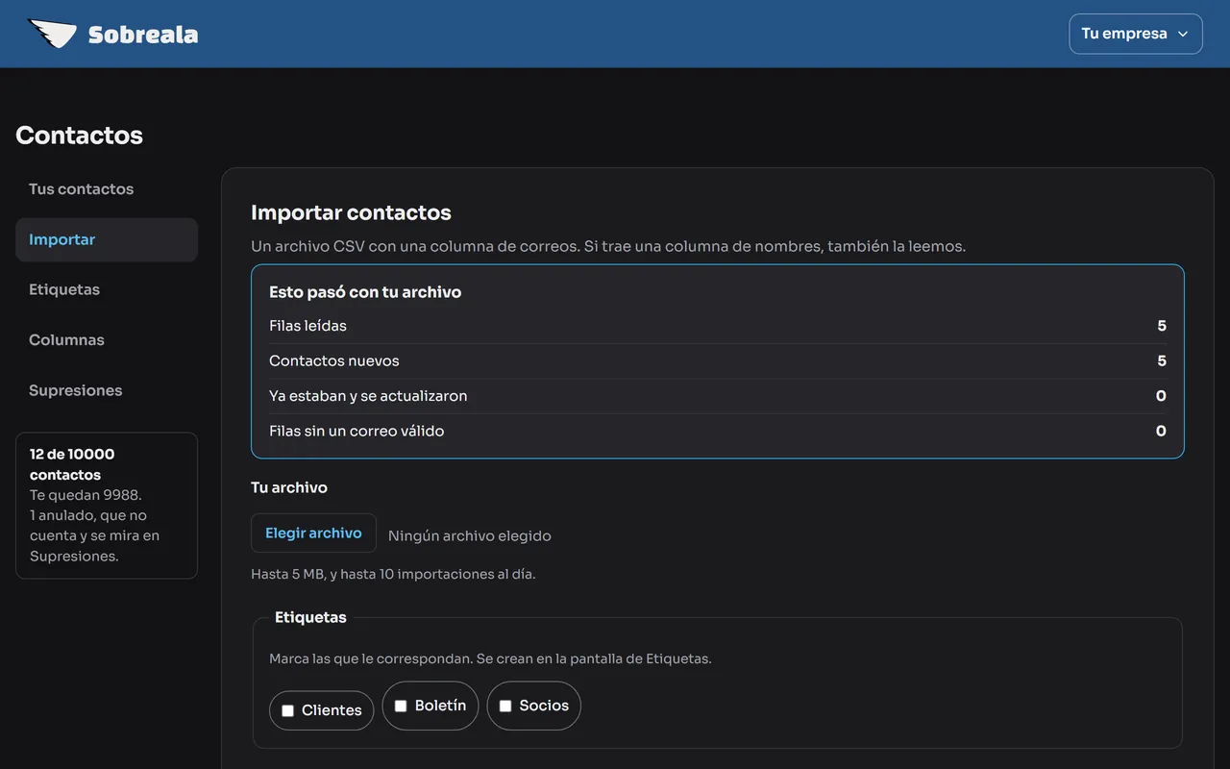Image resolution: width=1230 pixels, height=769 pixels.
Task: Tick the Socios tag checkbox
Action: click(505, 706)
